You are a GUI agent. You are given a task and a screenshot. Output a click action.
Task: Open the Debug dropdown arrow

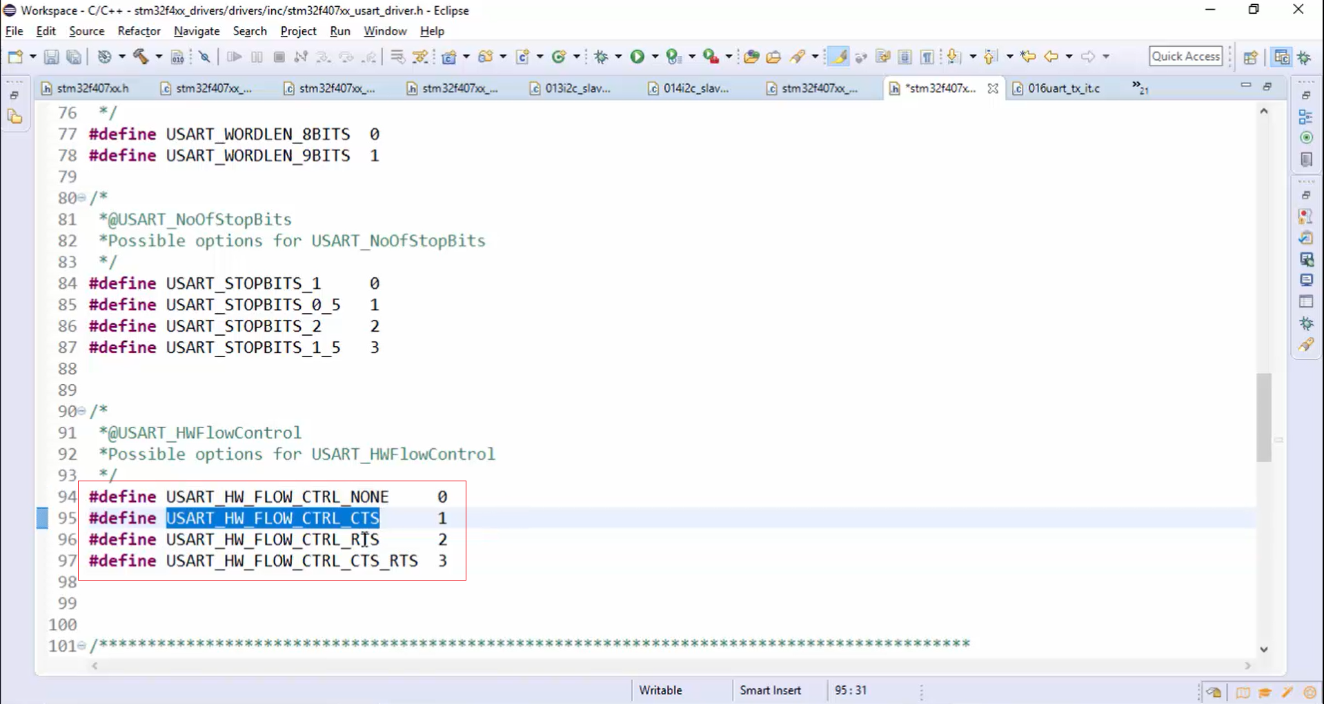pyautogui.click(x=617, y=57)
